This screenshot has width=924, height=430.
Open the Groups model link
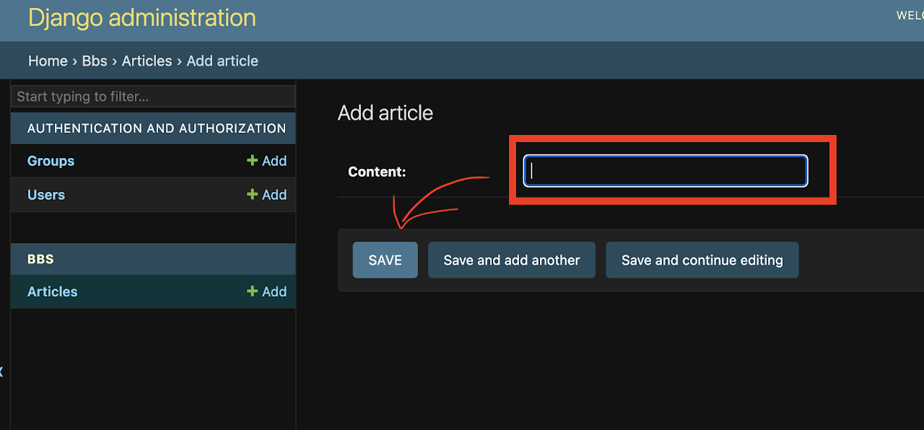click(x=51, y=161)
